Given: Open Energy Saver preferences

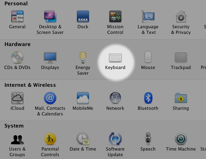Looking at the screenshot, I should 83,57.
